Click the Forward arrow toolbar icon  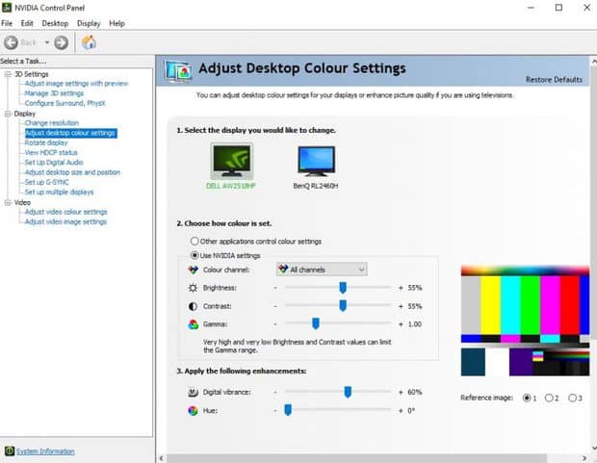coord(61,42)
